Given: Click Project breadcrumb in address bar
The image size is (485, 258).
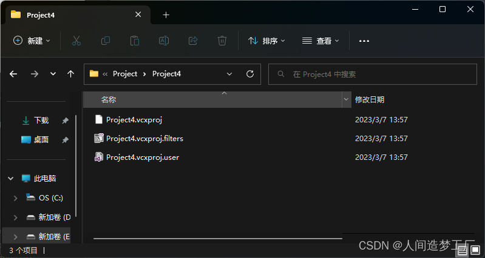Looking at the screenshot, I should tap(125, 74).
